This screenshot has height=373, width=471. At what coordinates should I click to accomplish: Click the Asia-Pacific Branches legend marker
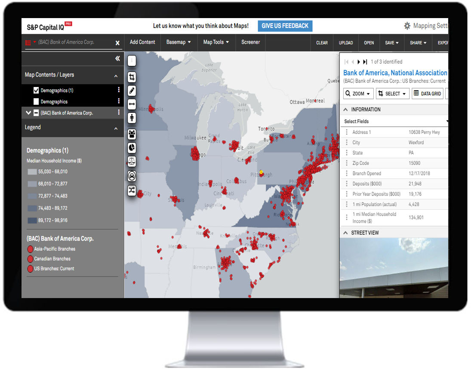point(30,249)
